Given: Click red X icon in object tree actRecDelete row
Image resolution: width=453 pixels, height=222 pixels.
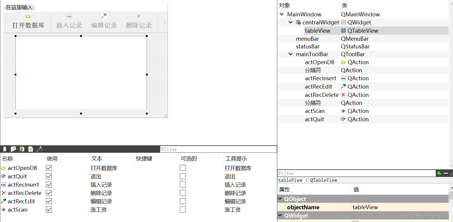Looking at the screenshot, I should (343, 95).
